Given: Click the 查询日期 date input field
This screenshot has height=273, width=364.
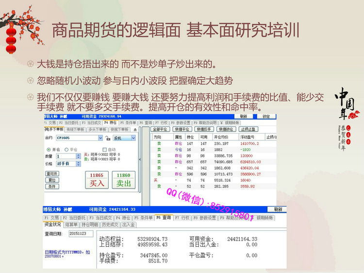Looking at the screenshot, I should click(80, 233).
